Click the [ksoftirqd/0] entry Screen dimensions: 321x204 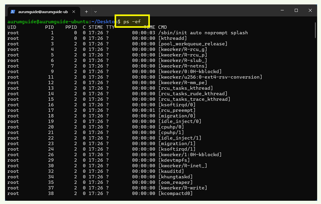click(x=177, y=105)
